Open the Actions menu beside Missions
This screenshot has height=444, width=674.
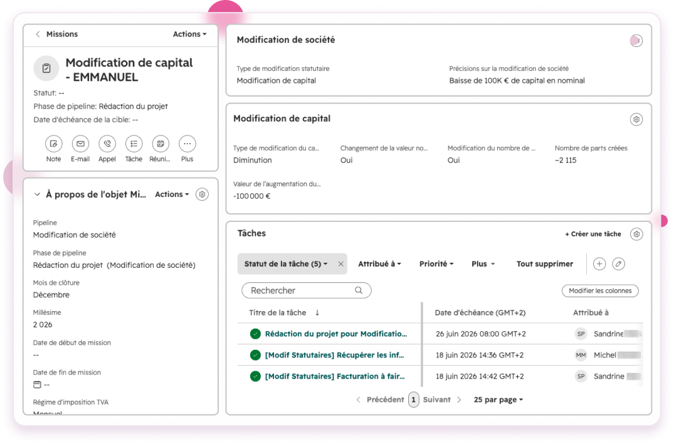click(189, 34)
